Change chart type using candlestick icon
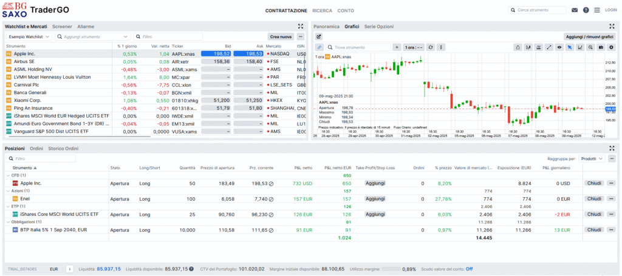 [528, 47]
